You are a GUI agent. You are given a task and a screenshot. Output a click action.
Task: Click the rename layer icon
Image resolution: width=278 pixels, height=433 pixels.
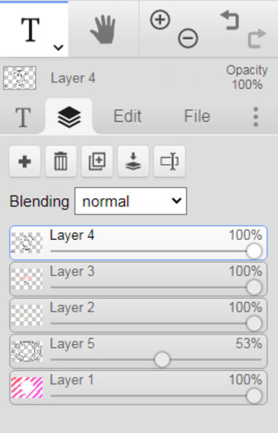point(169,162)
